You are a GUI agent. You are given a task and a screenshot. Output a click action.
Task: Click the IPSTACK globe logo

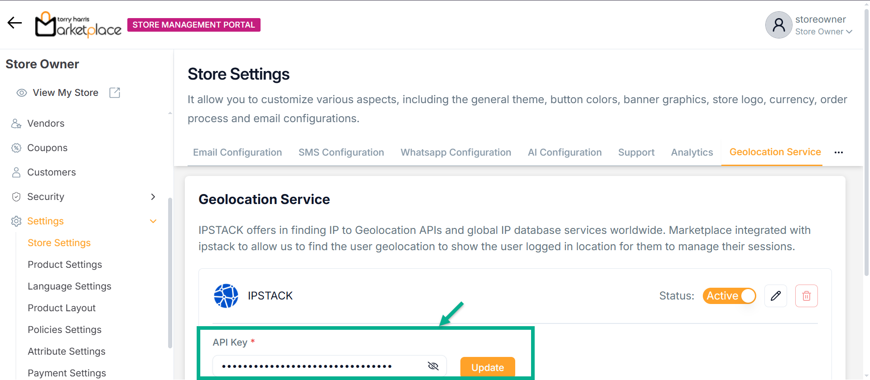(x=226, y=296)
